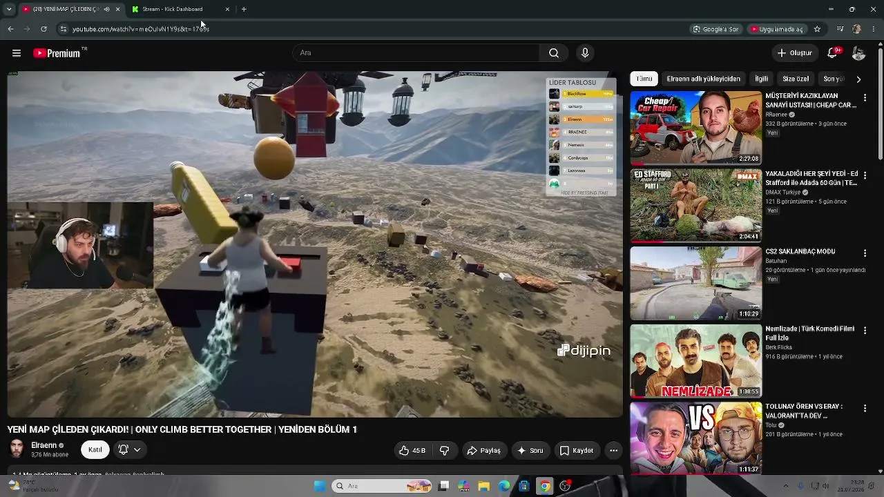Click the Uygulamada aç button
This screenshot has height=497, width=884.
[776, 29]
